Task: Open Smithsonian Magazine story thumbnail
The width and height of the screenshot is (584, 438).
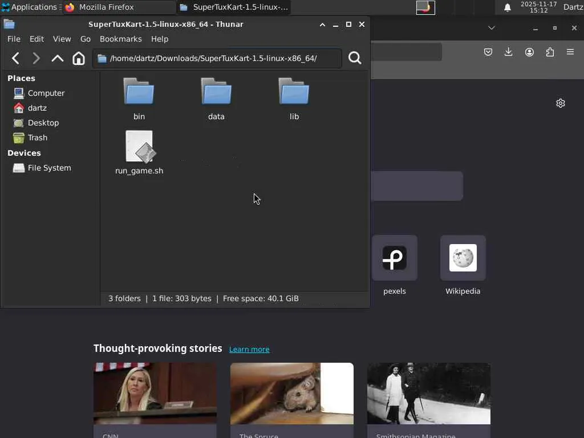Action: click(x=429, y=394)
